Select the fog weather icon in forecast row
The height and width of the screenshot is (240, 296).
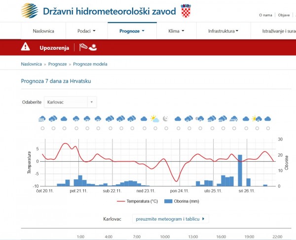42,119
